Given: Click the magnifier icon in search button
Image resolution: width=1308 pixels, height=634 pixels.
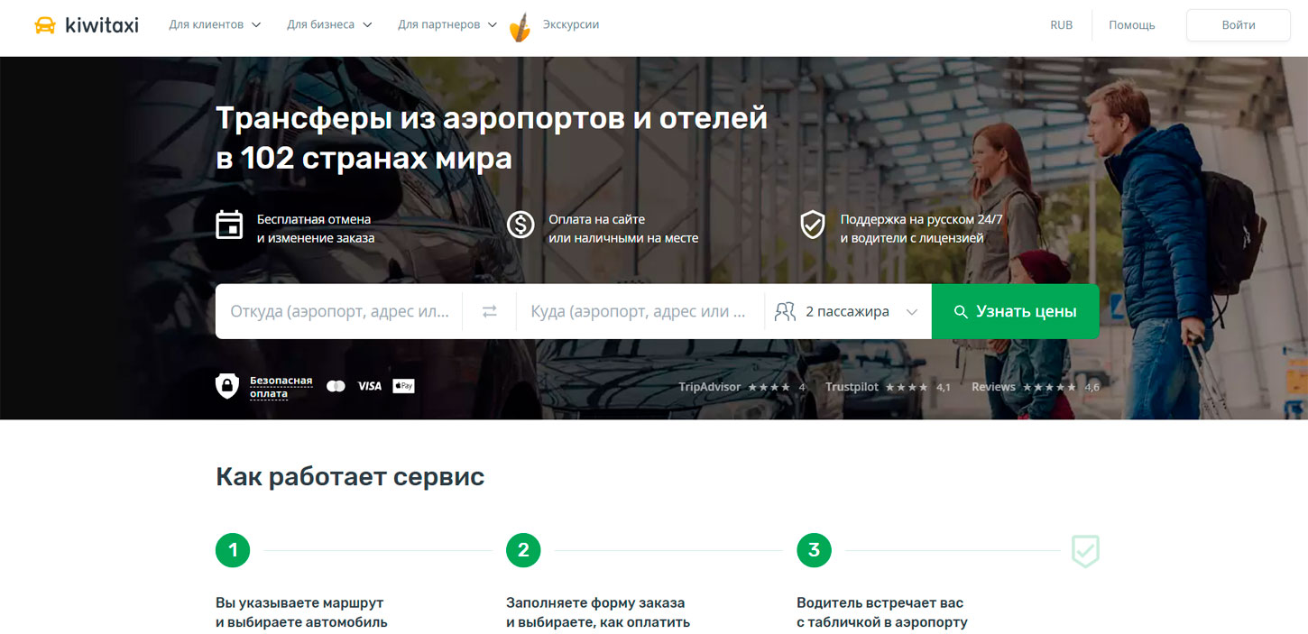Looking at the screenshot, I should pyautogui.click(x=961, y=312).
